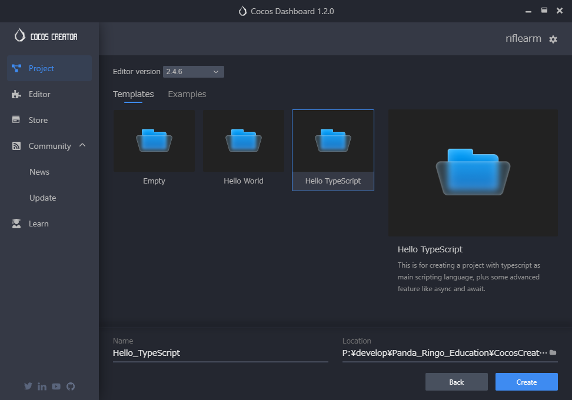
Task: Open the News page
Action: (x=39, y=172)
